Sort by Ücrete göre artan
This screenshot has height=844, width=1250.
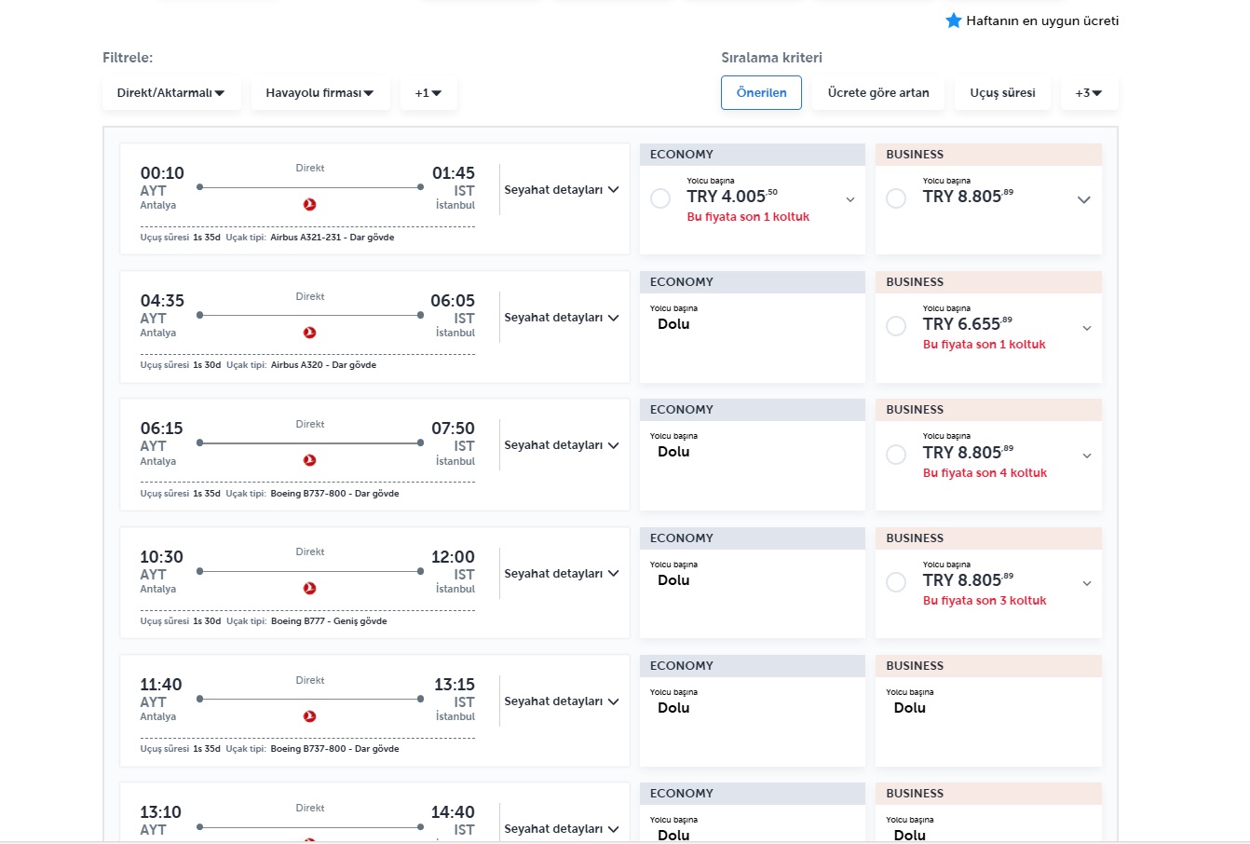(x=878, y=93)
